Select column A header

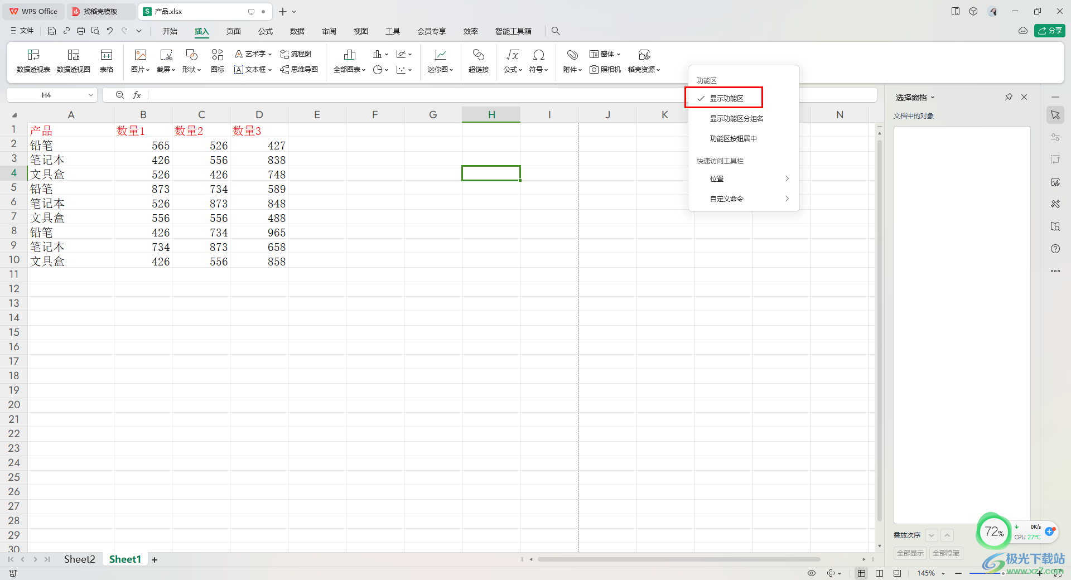click(x=71, y=115)
